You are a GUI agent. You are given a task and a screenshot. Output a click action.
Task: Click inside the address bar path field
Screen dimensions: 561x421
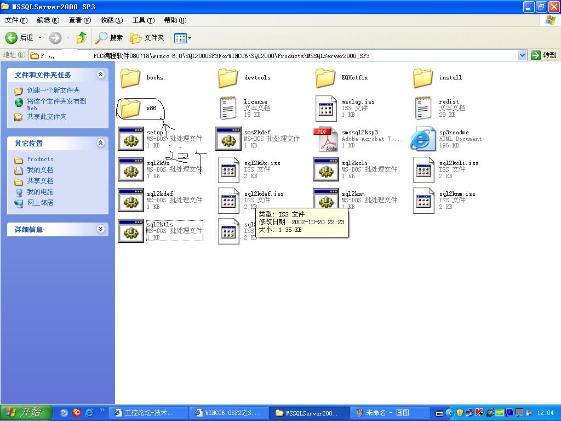pyautogui.click(x=273, y=55)
